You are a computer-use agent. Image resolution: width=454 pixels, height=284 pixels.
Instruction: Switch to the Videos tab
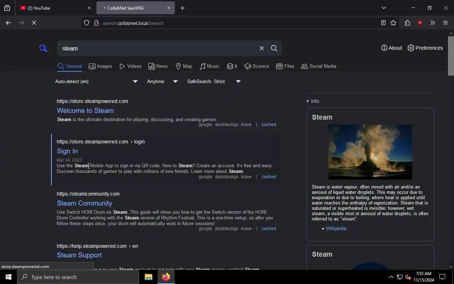130,66
